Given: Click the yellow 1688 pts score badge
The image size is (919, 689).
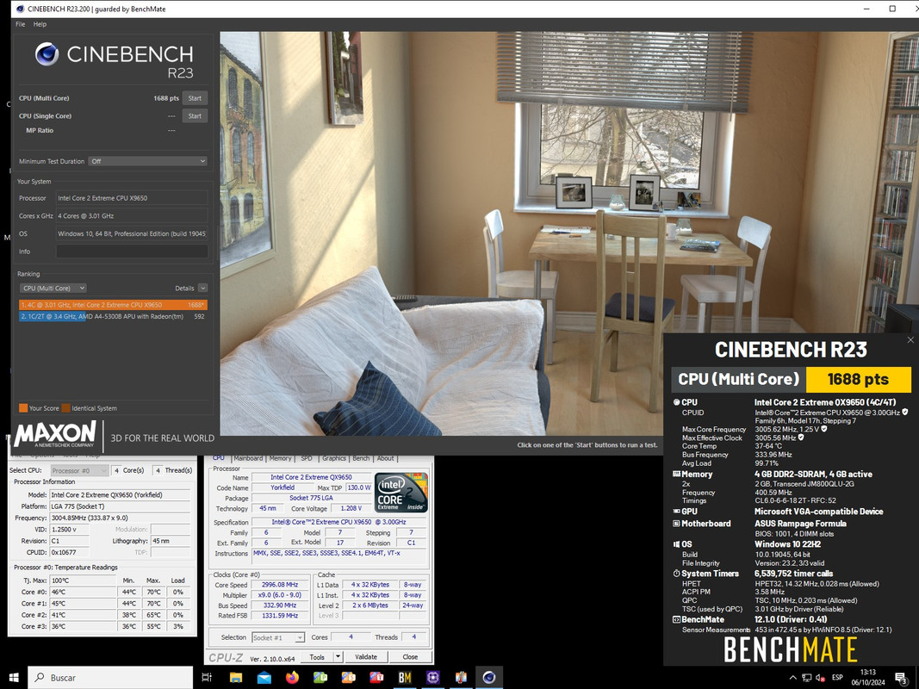Looking at the screenshot, I should 859,379.
